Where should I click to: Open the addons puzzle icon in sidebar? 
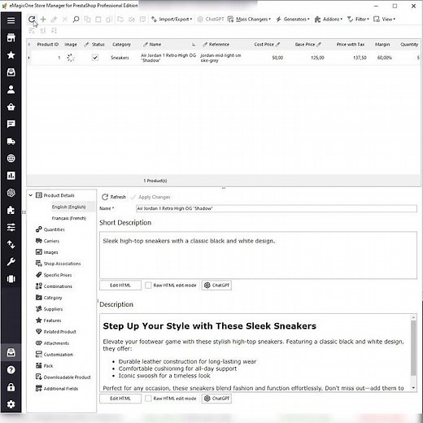pos(11,210)
